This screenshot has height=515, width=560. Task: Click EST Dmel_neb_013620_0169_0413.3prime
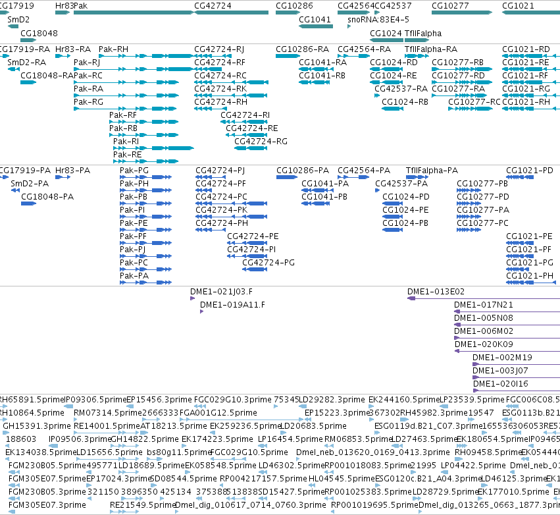372,453
